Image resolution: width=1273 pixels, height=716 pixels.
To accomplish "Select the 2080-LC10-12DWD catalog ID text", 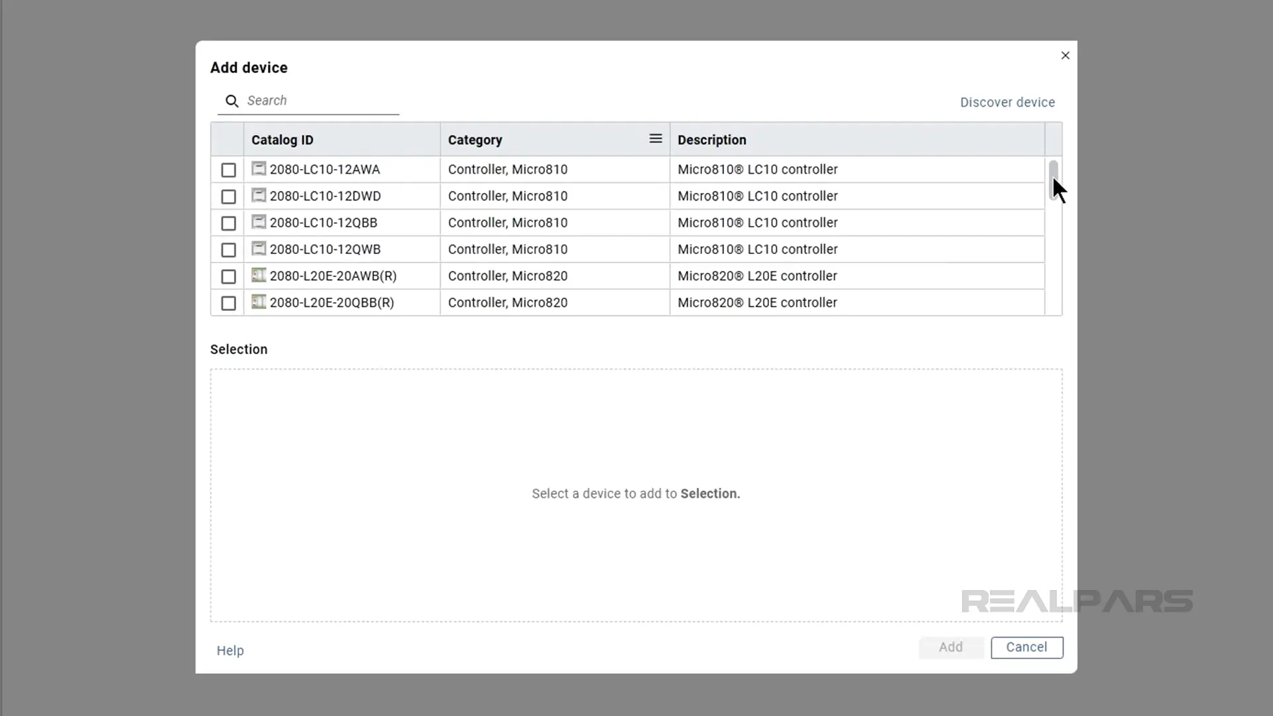I will tap(326, 196).
